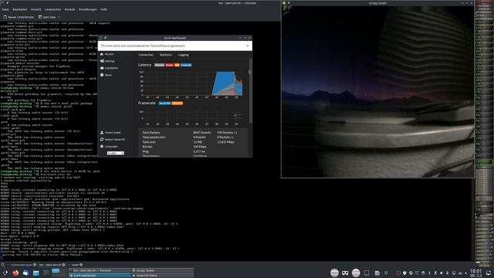Click the ALVR dashboard vertical scrollbar

point(251,91)
